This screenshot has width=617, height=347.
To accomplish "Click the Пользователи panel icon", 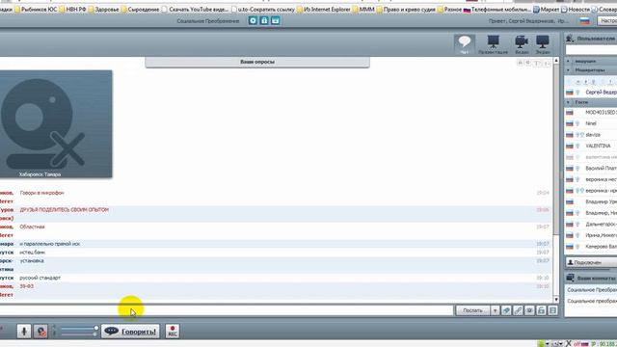I will (x=570, y=39).
